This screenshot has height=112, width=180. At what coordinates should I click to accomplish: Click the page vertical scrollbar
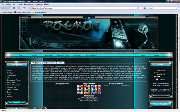(179, 62)
